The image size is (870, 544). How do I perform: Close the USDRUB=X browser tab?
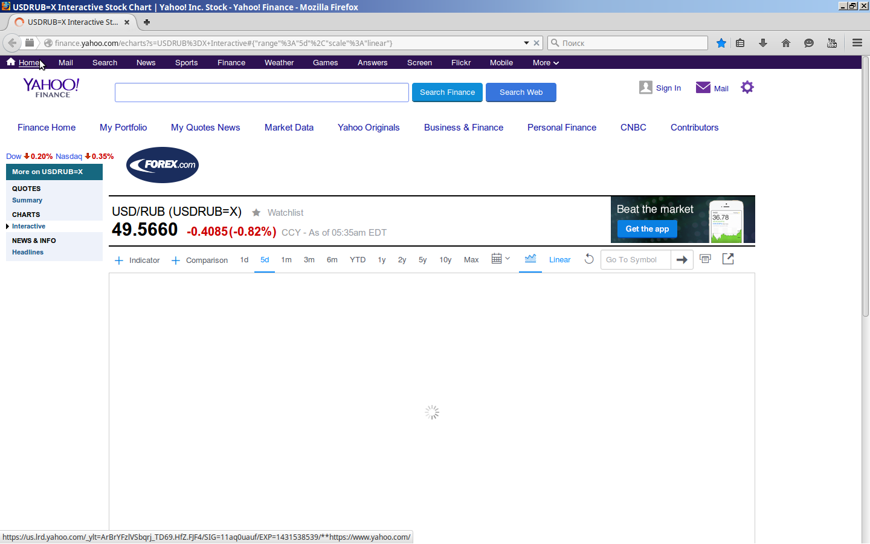click(127, 22)
